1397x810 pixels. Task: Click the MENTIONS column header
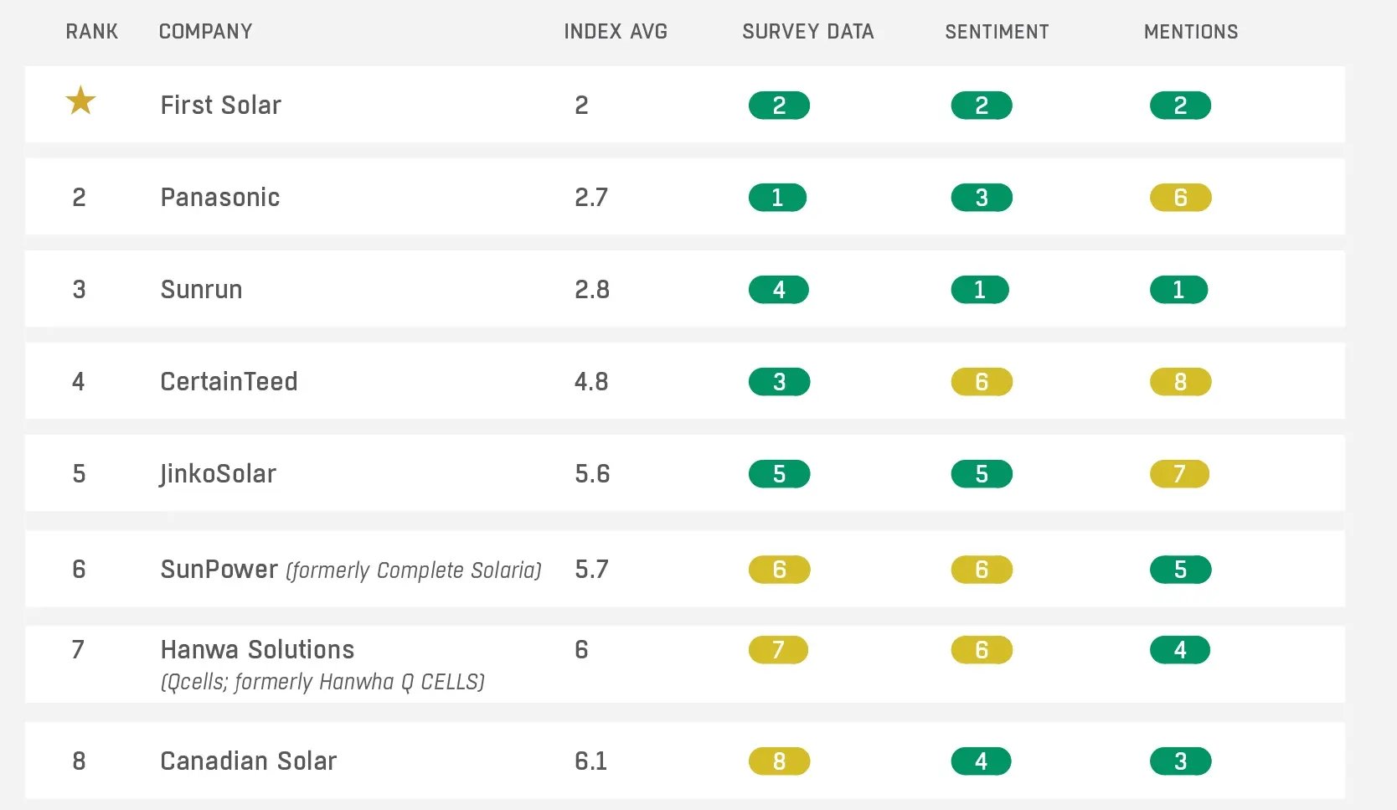coord(1190,32)
